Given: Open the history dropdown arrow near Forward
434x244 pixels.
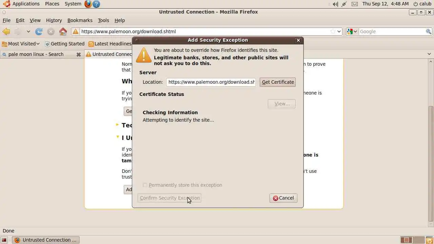Looking at the screenshot, I should click(x=28, y=32).
